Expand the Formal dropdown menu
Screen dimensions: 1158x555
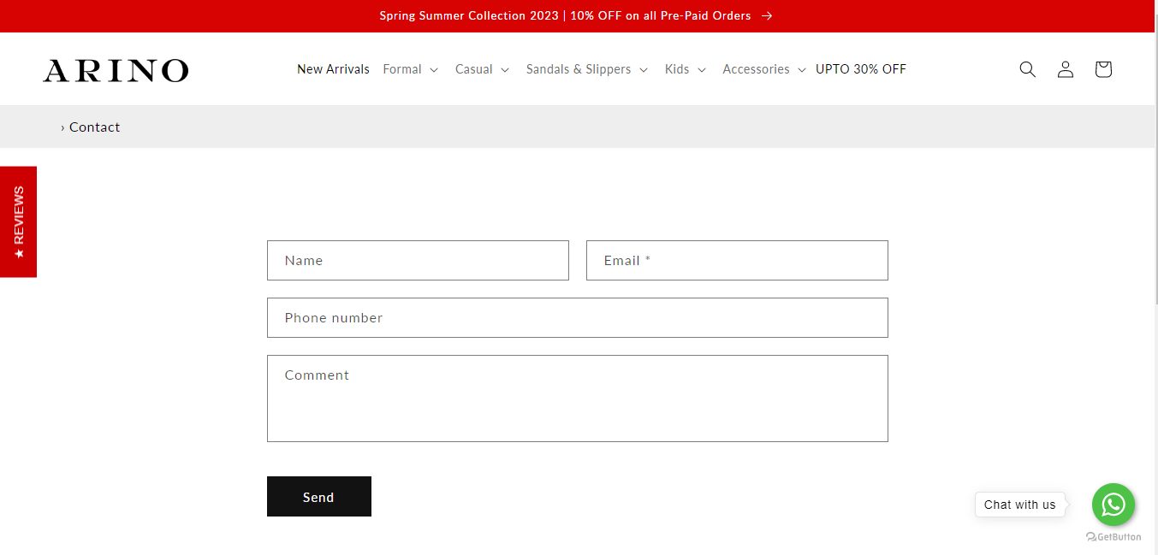[411, 69]
